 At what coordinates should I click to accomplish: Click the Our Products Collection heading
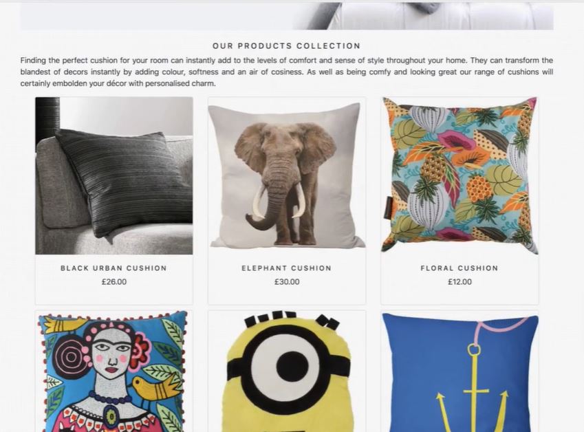pyautogui.click(x=286, y=46)
